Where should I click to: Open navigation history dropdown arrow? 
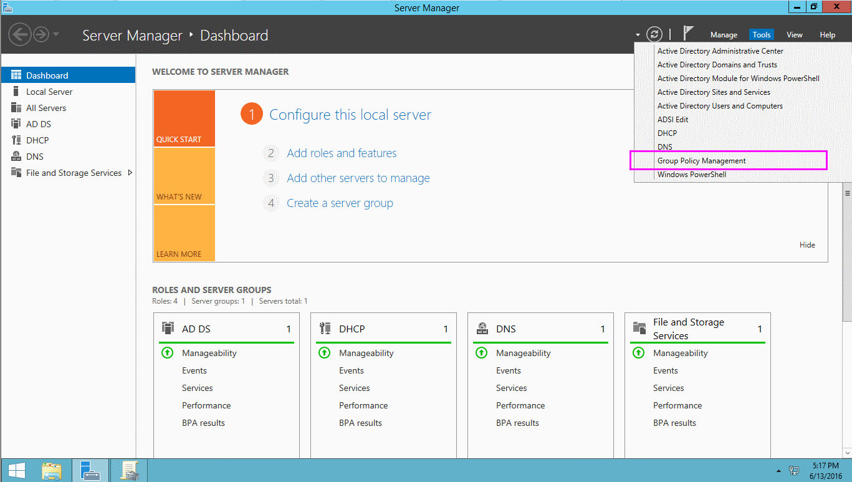click(56, 34)
